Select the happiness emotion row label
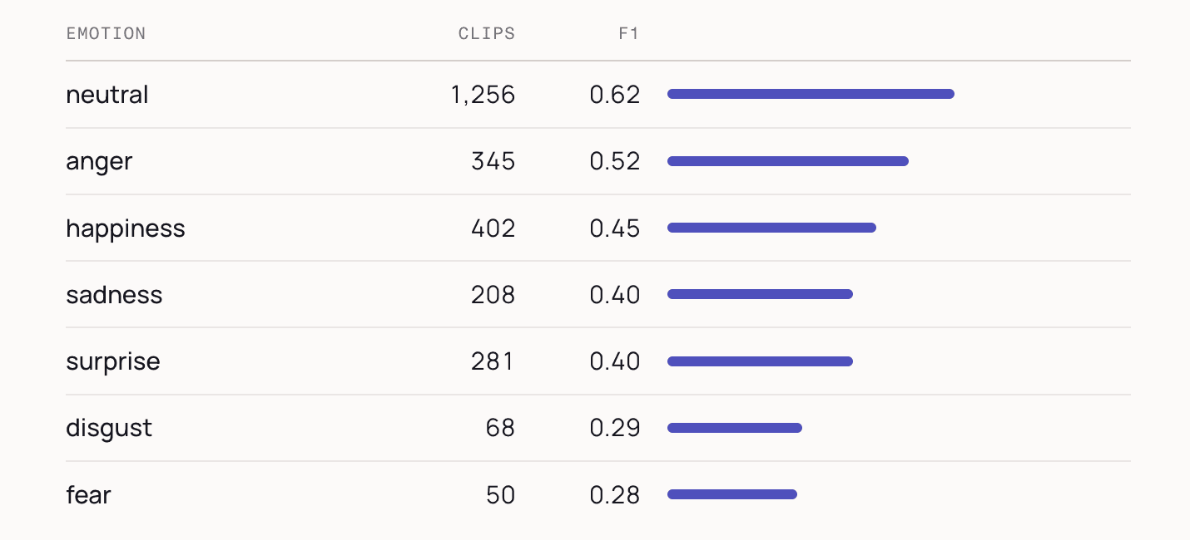This screenshot has height=540, width=1190. click(x=126, y=228)
